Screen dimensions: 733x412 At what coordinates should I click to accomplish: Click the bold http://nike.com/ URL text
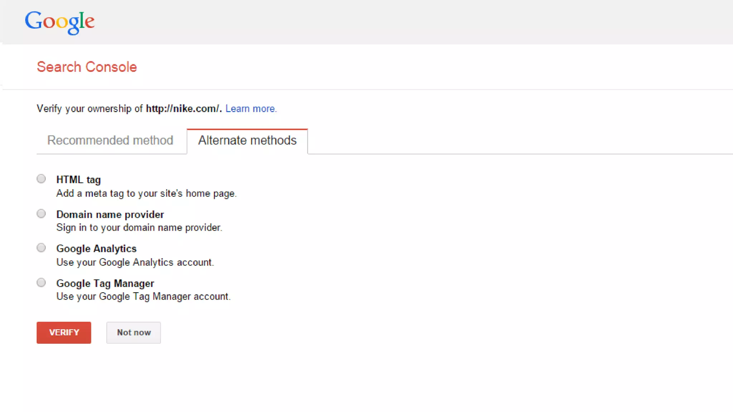tap(183, 109)
